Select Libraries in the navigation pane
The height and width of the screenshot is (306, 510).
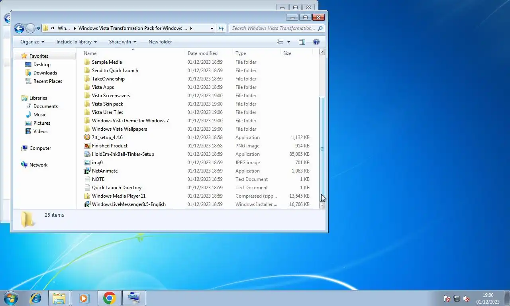38,98
